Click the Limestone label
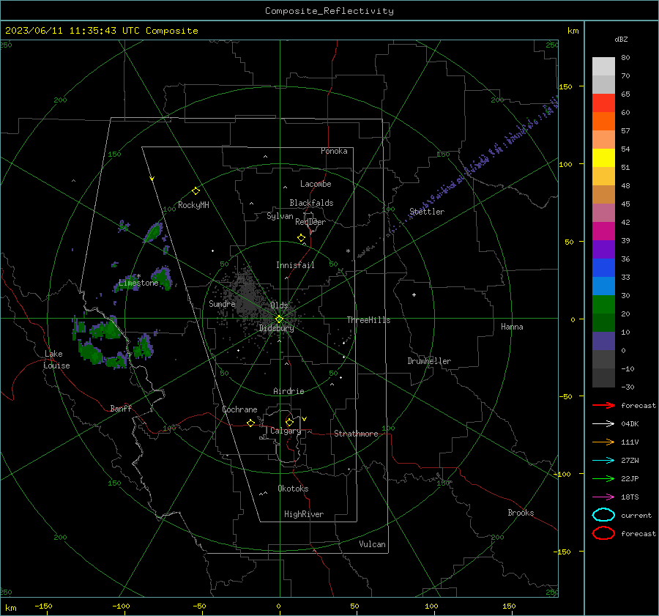This screenshot has width=659, height=616. click(x=138, y=283)
